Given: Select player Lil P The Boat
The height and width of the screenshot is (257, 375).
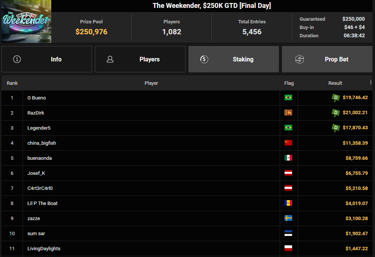Looking at the screenshot, I should pyautogui.click(x=43, y=203).
